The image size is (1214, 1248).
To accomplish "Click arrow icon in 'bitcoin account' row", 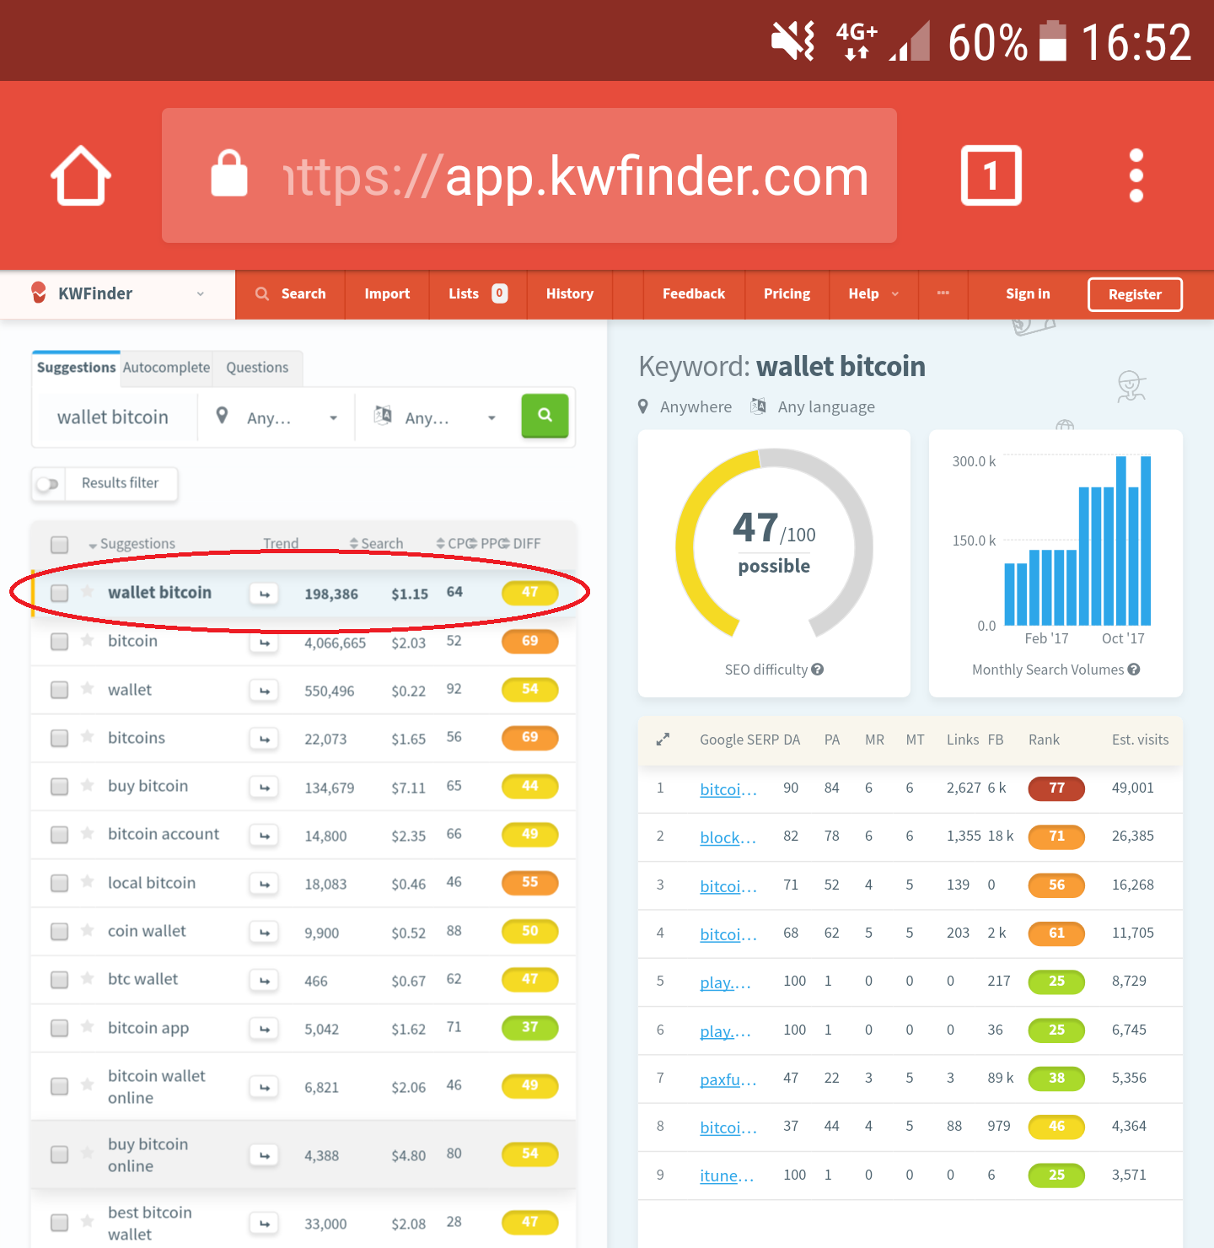I will click(x=264, y=836).
